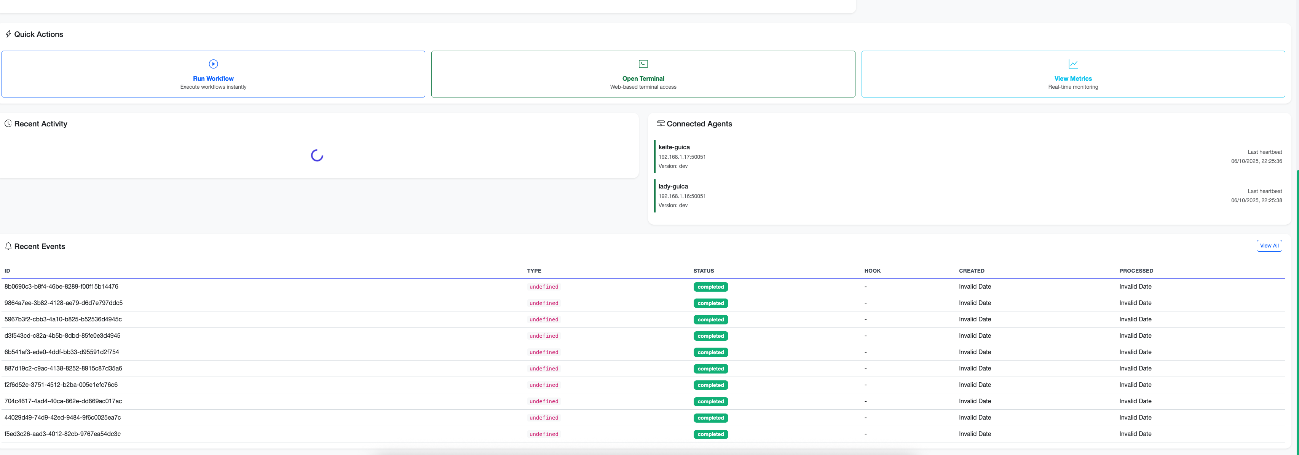Click the Connected Agents server icon
Screen dimensions: 1299x455
660,124
